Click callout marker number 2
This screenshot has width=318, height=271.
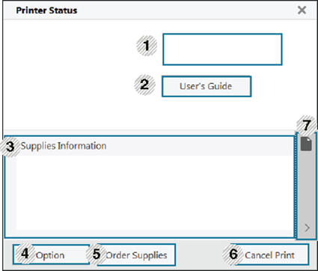point(144,85)
